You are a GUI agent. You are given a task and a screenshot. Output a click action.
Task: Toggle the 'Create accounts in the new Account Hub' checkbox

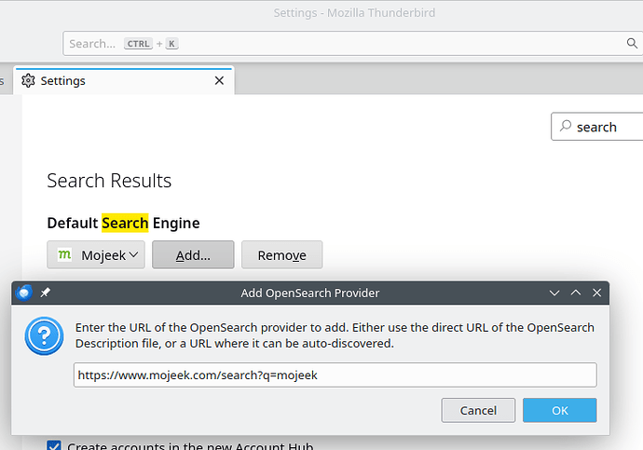(54, 445)
